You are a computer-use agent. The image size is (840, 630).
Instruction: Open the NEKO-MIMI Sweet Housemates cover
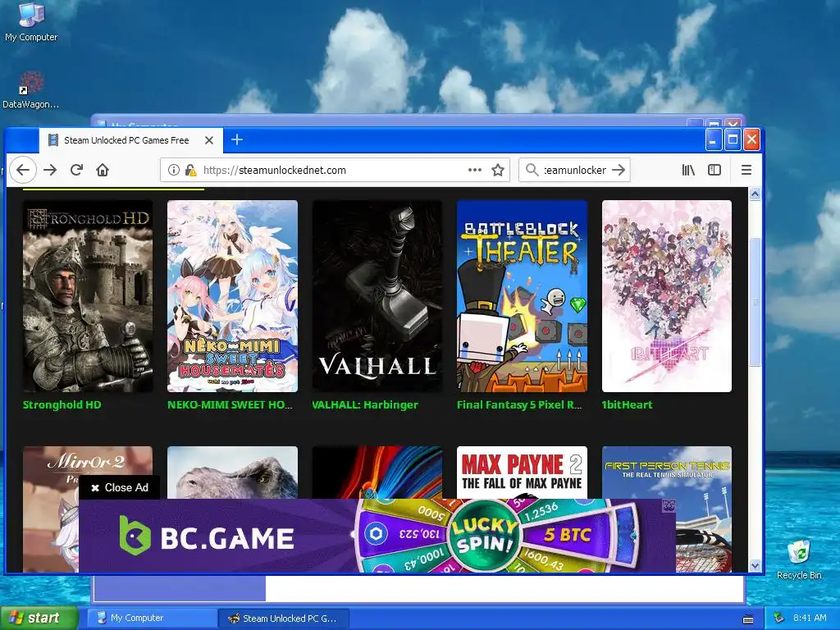pyautogui.click(x=232, y=295)
